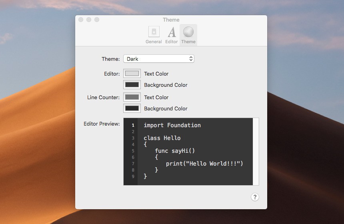Minimize the Theme window
The image size is (344, 224).
click(x=89, y=20)
